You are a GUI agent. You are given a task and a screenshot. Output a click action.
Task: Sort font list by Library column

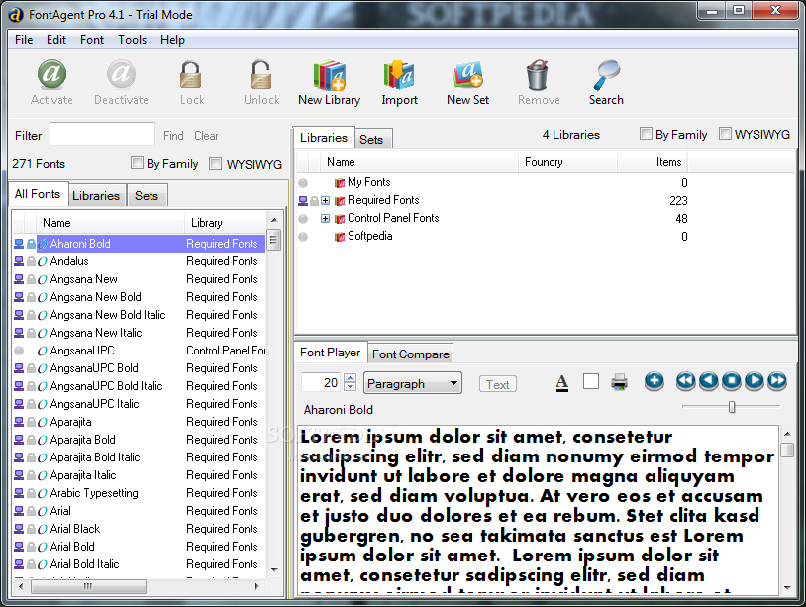pos(225,223)
